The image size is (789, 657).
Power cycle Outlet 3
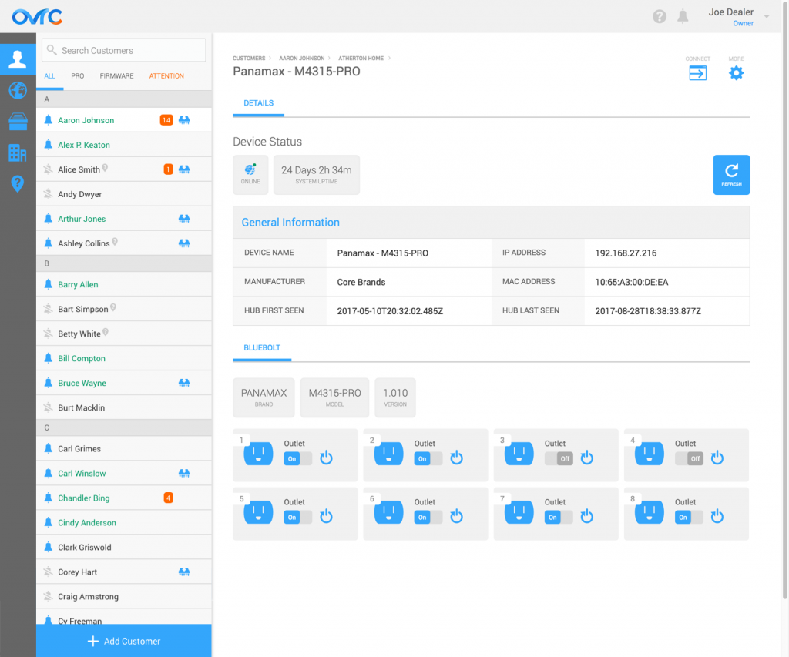click(586, 458)
